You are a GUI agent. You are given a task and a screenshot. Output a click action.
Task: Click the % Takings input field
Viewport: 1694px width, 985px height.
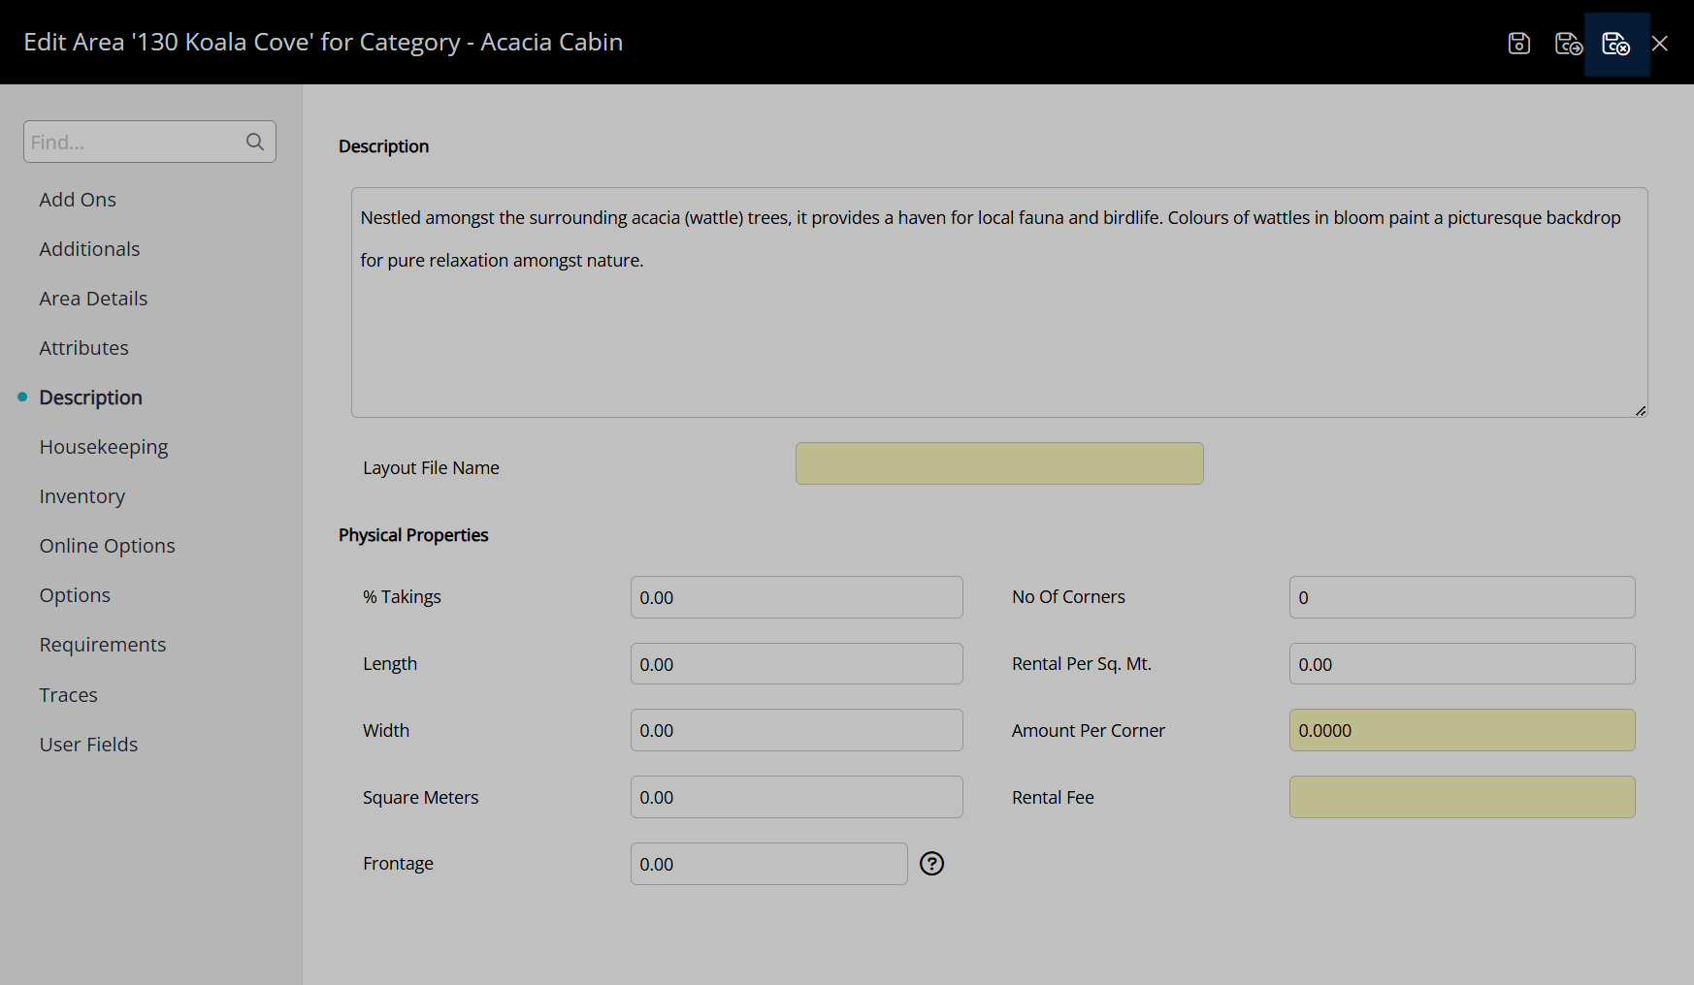pyautogui.click(x=797, y=597)
